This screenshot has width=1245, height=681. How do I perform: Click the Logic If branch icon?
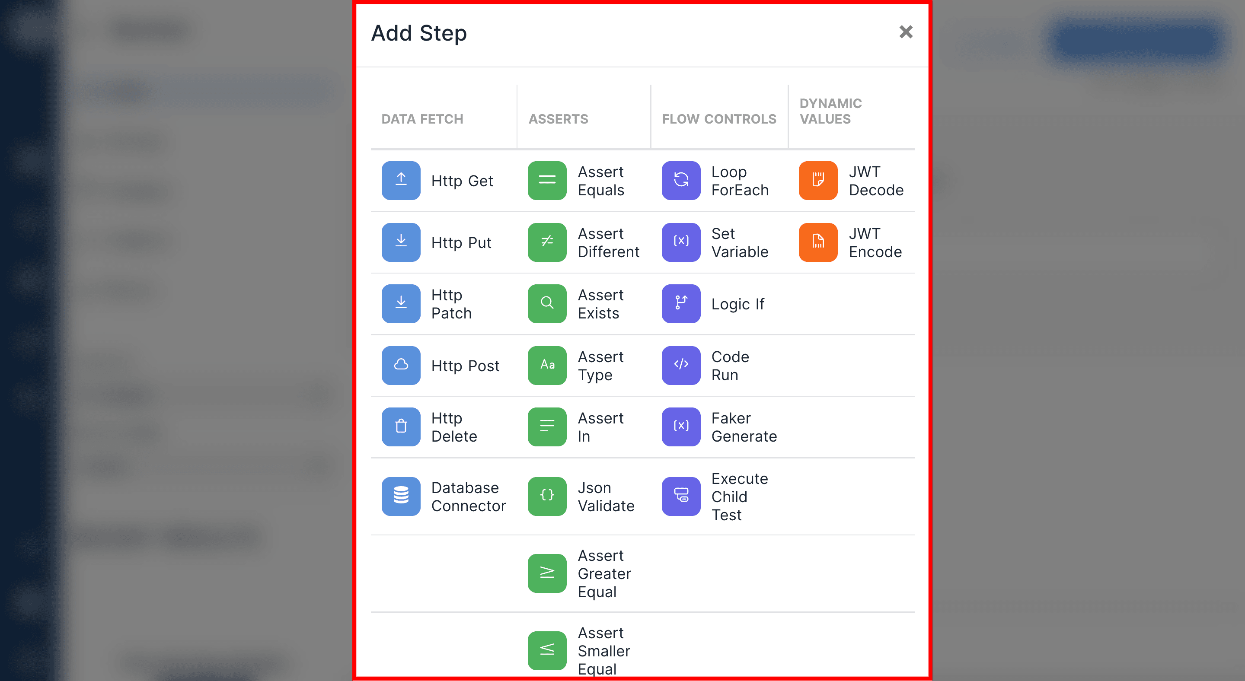680,303
